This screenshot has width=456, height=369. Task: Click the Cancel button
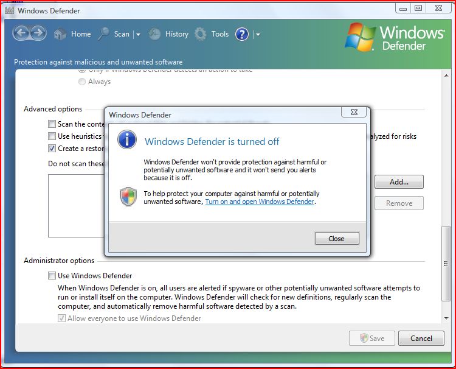click(421, 338)
